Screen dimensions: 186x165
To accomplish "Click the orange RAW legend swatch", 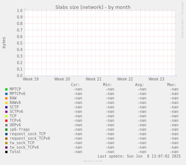I will point(6,98).
